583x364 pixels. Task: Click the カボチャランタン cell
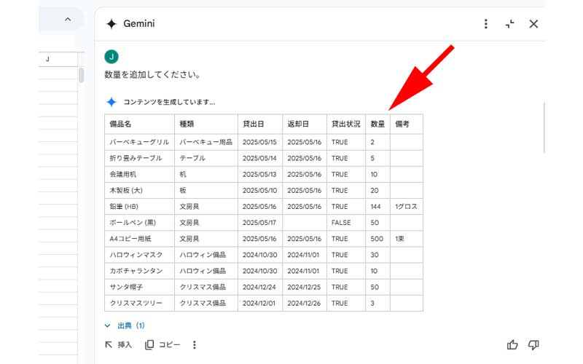coord(139,271)
